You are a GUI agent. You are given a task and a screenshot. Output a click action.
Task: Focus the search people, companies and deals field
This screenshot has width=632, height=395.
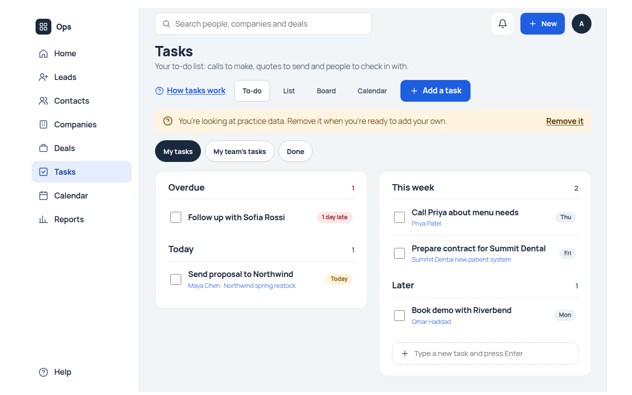[x=263, y=24]
